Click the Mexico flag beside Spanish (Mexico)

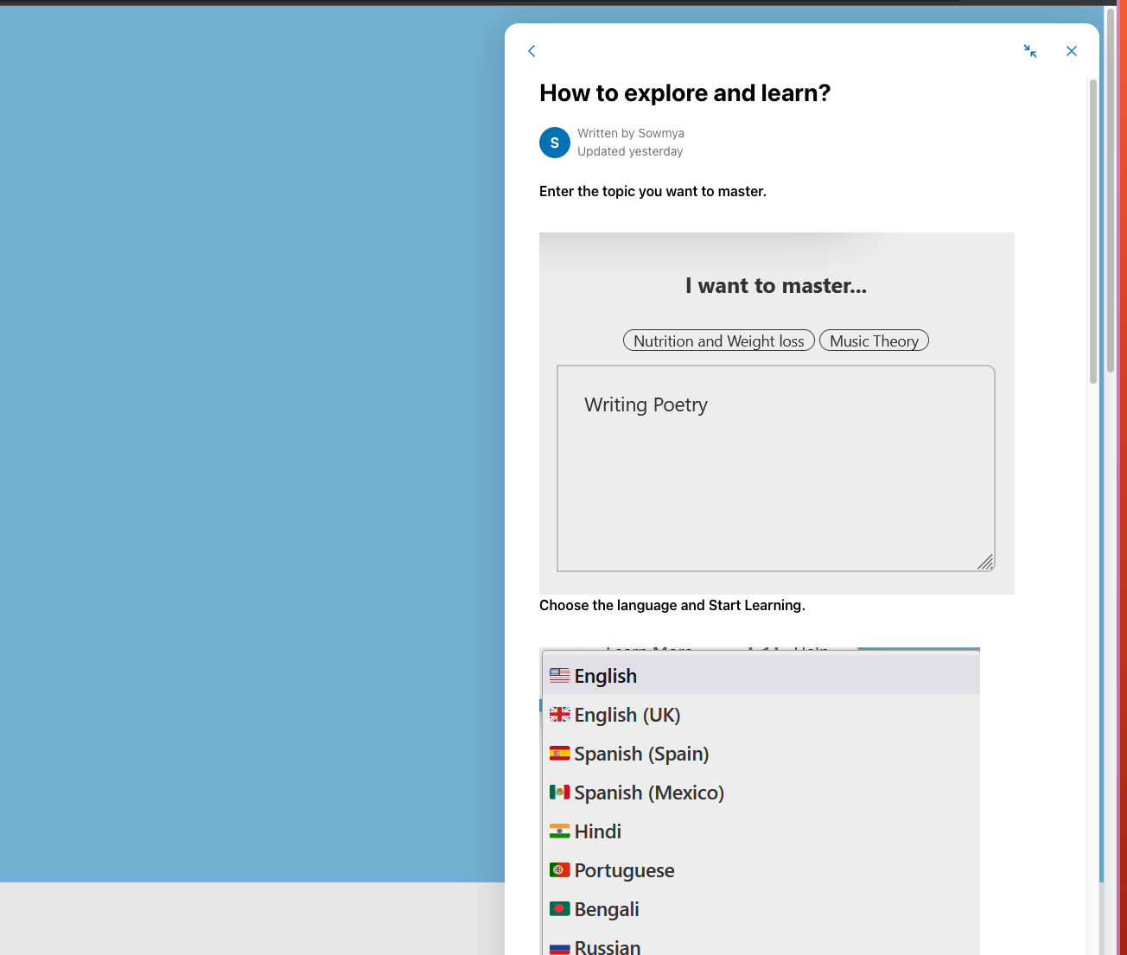tap(560, 792)
